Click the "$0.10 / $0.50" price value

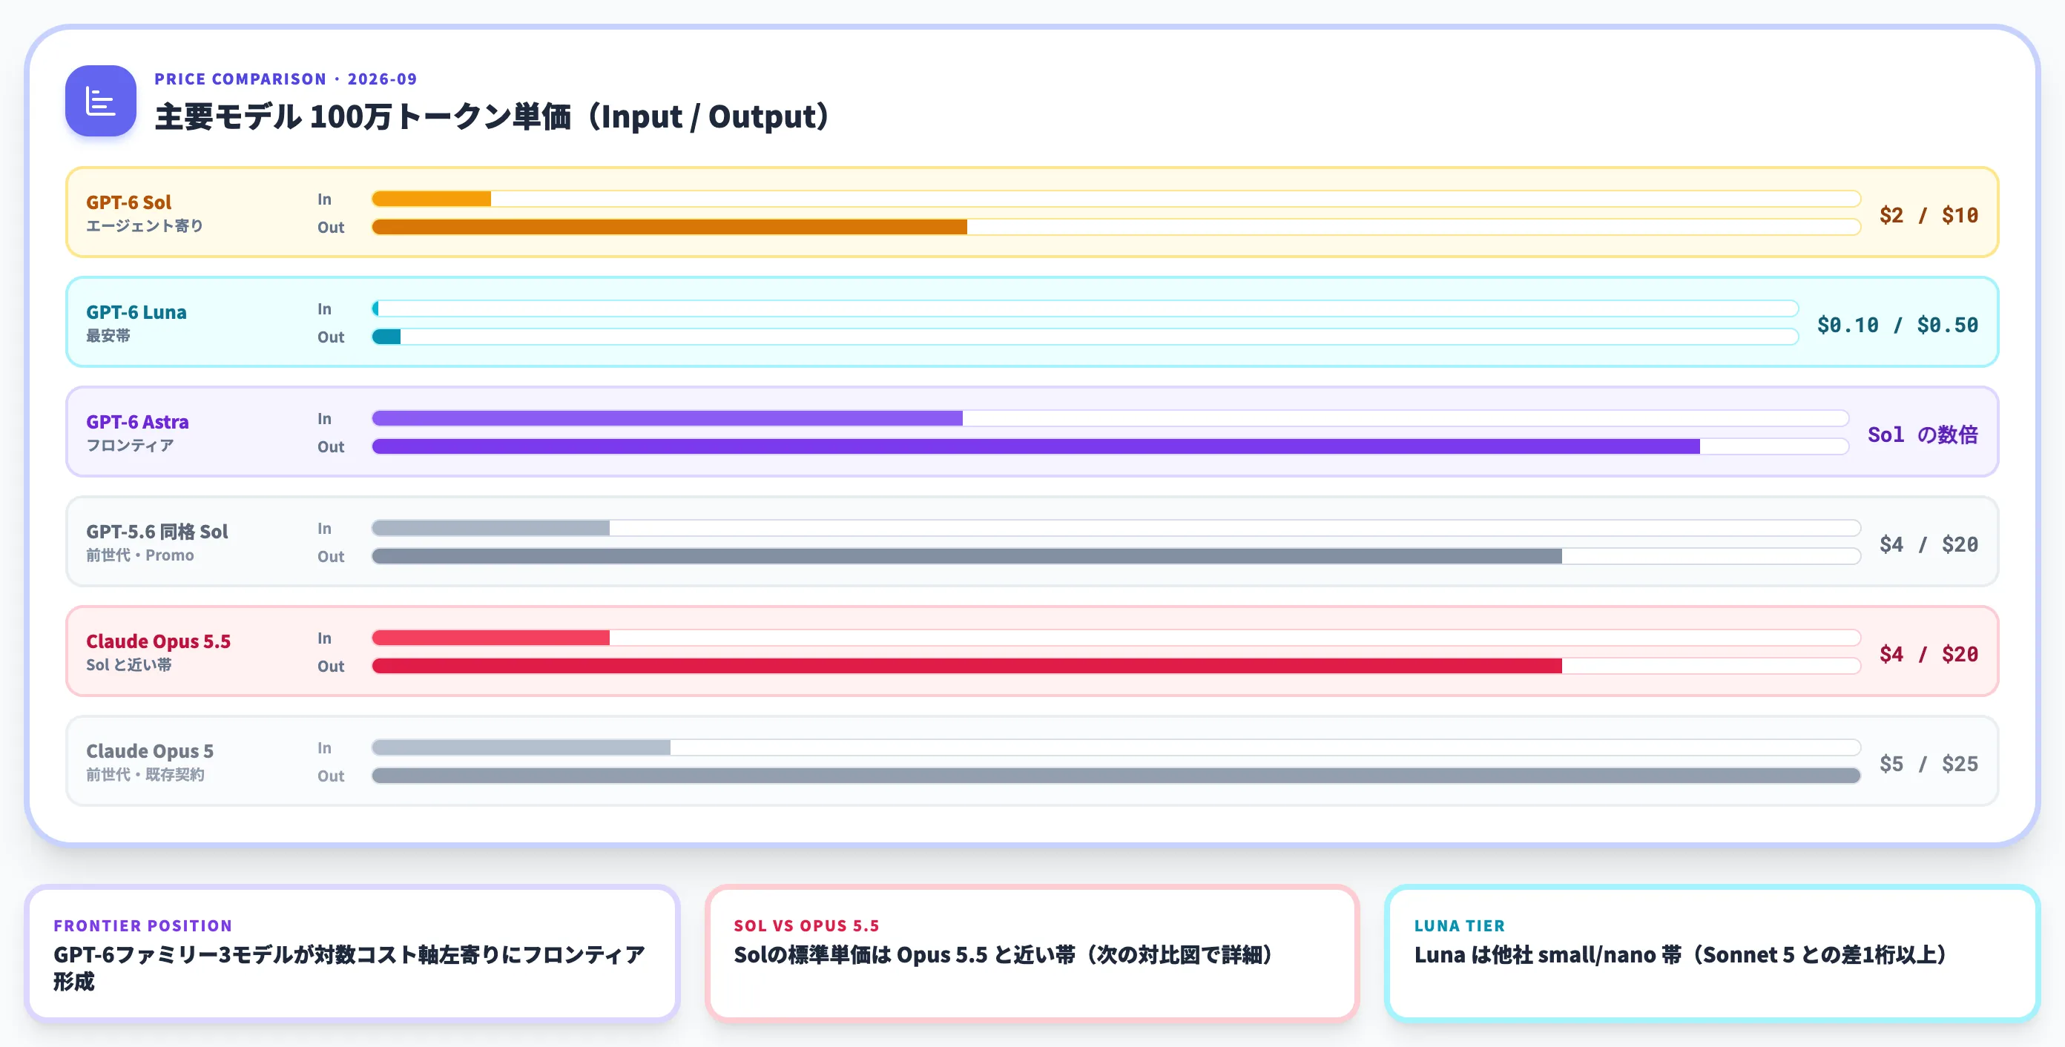coord(1897,325)
